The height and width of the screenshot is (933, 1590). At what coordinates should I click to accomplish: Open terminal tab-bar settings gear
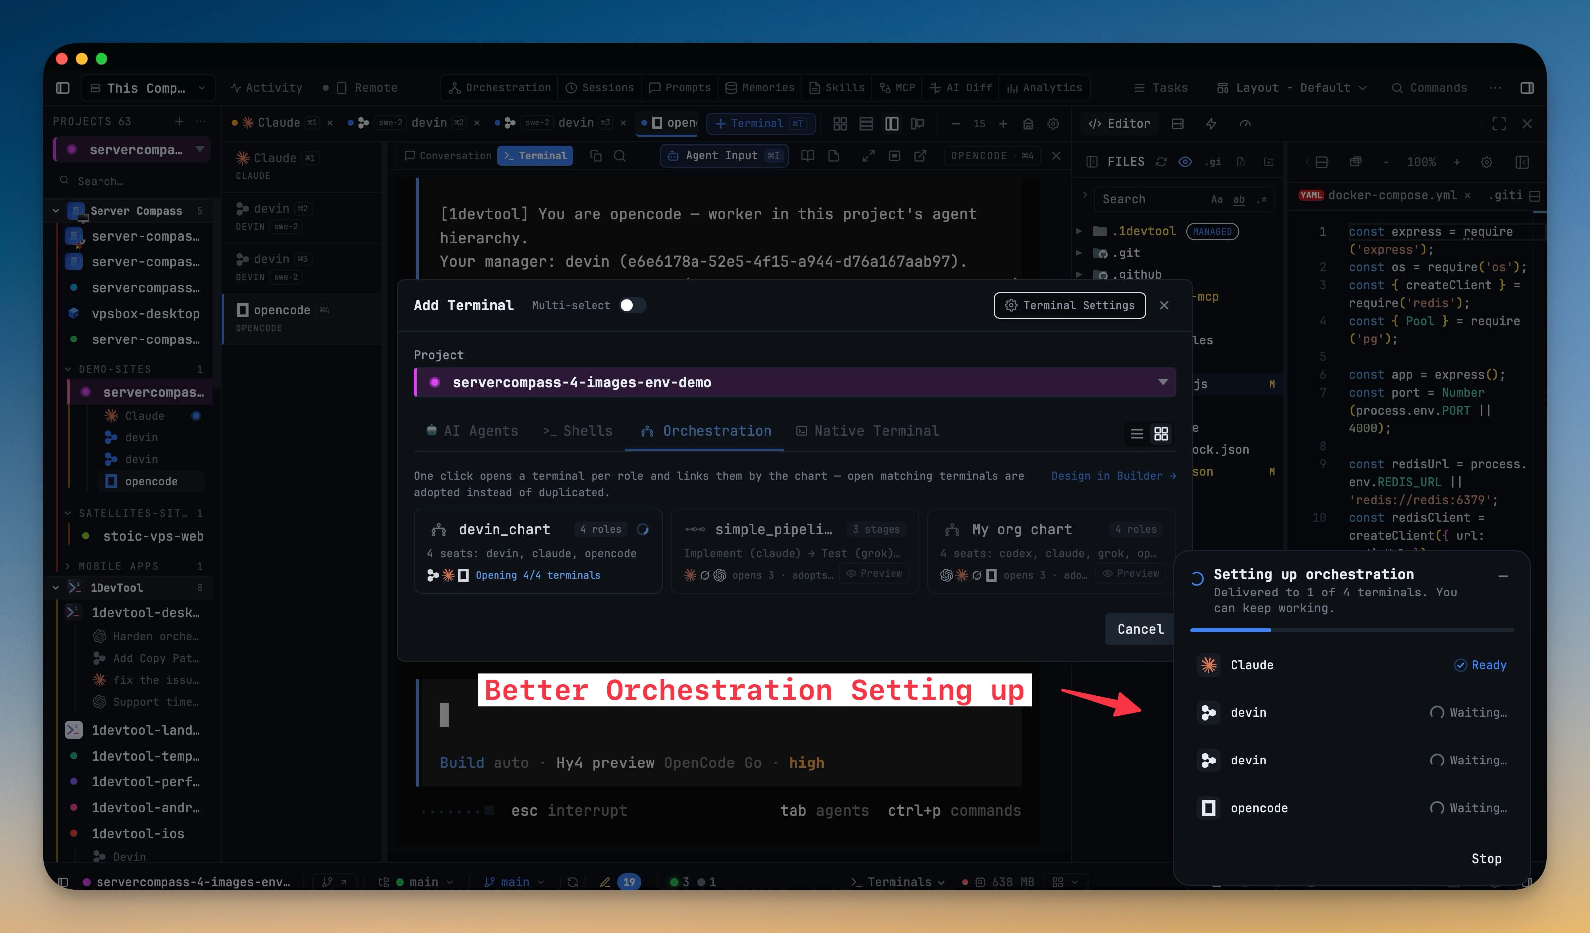click(1053, 124)
